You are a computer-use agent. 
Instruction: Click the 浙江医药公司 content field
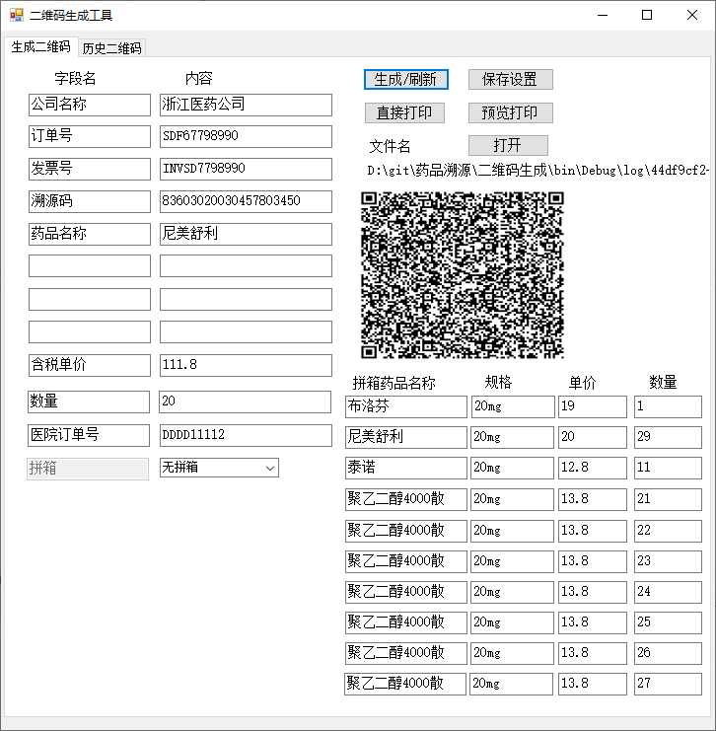point(246,105)
